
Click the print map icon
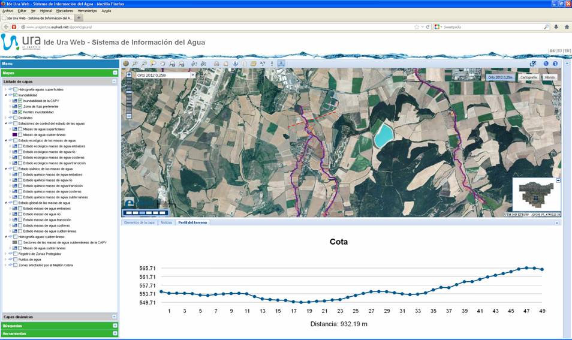point(216,64)
